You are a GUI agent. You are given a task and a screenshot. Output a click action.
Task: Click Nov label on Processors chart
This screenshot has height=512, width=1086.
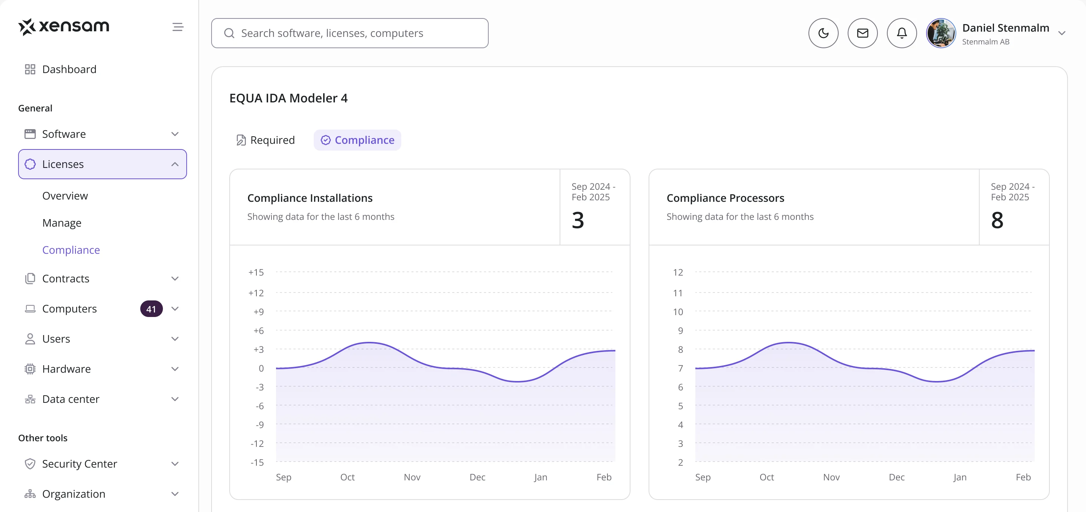831,477
